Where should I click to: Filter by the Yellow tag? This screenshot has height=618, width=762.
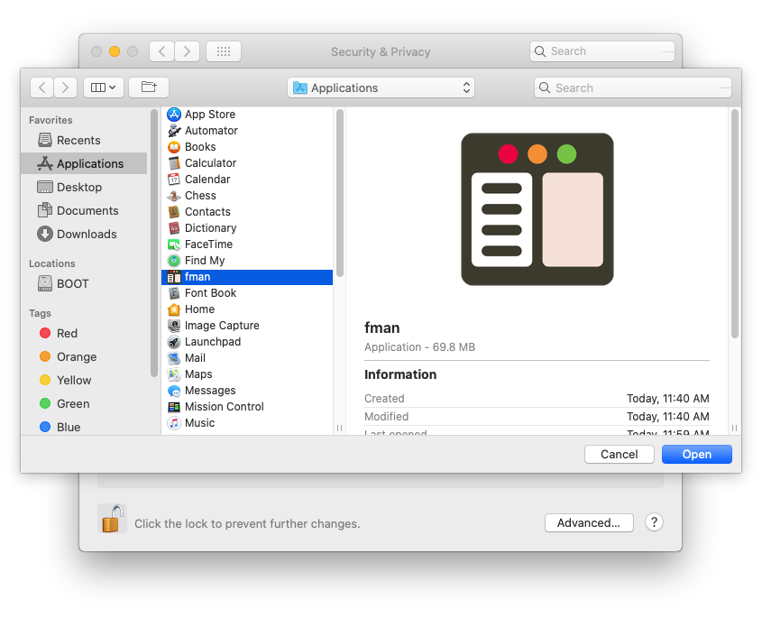pos(84,380)
